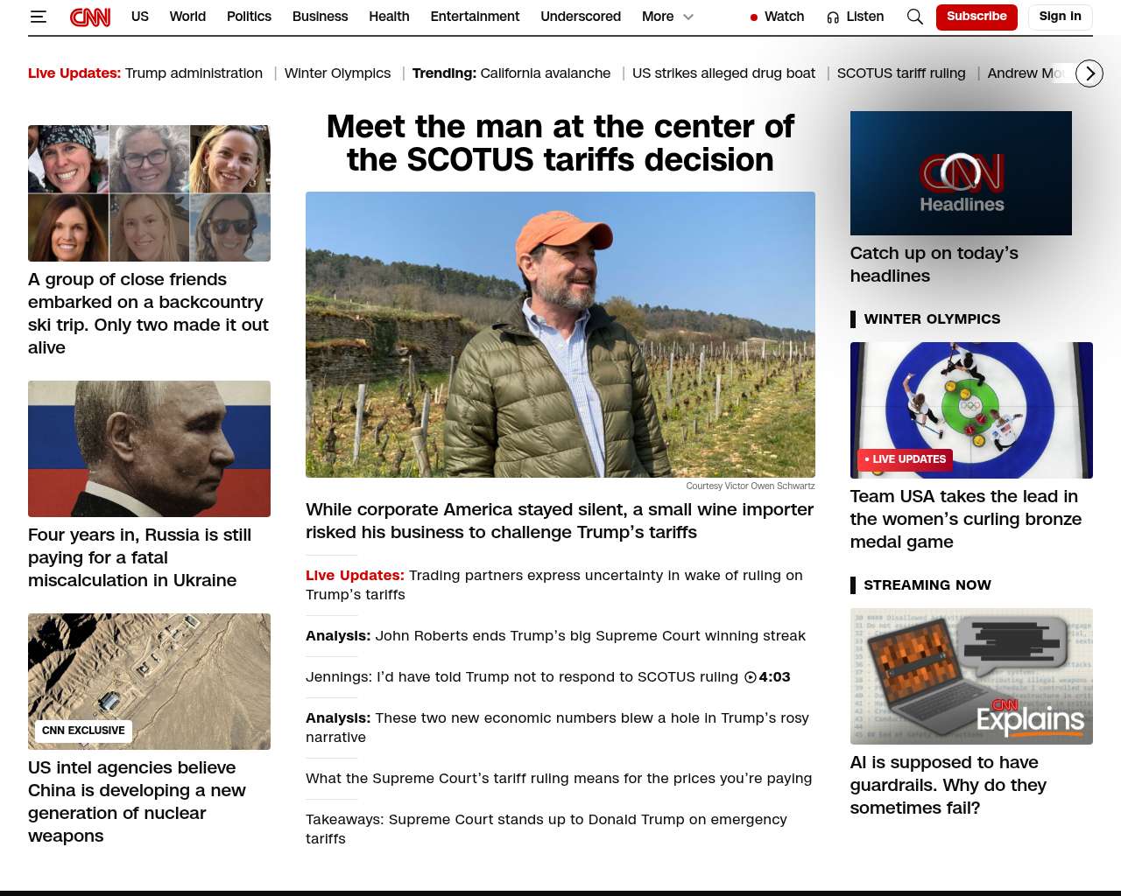Open the CNN Headlines video thumbnail
This screenshot has width=1121, height=896.
click(961, 173)
